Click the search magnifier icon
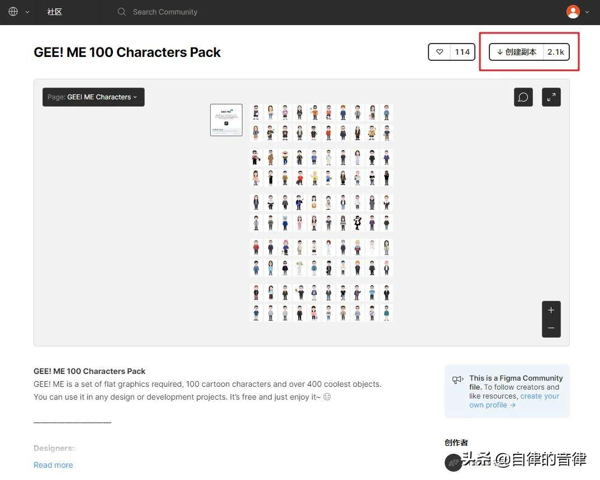 coord(122,12)
